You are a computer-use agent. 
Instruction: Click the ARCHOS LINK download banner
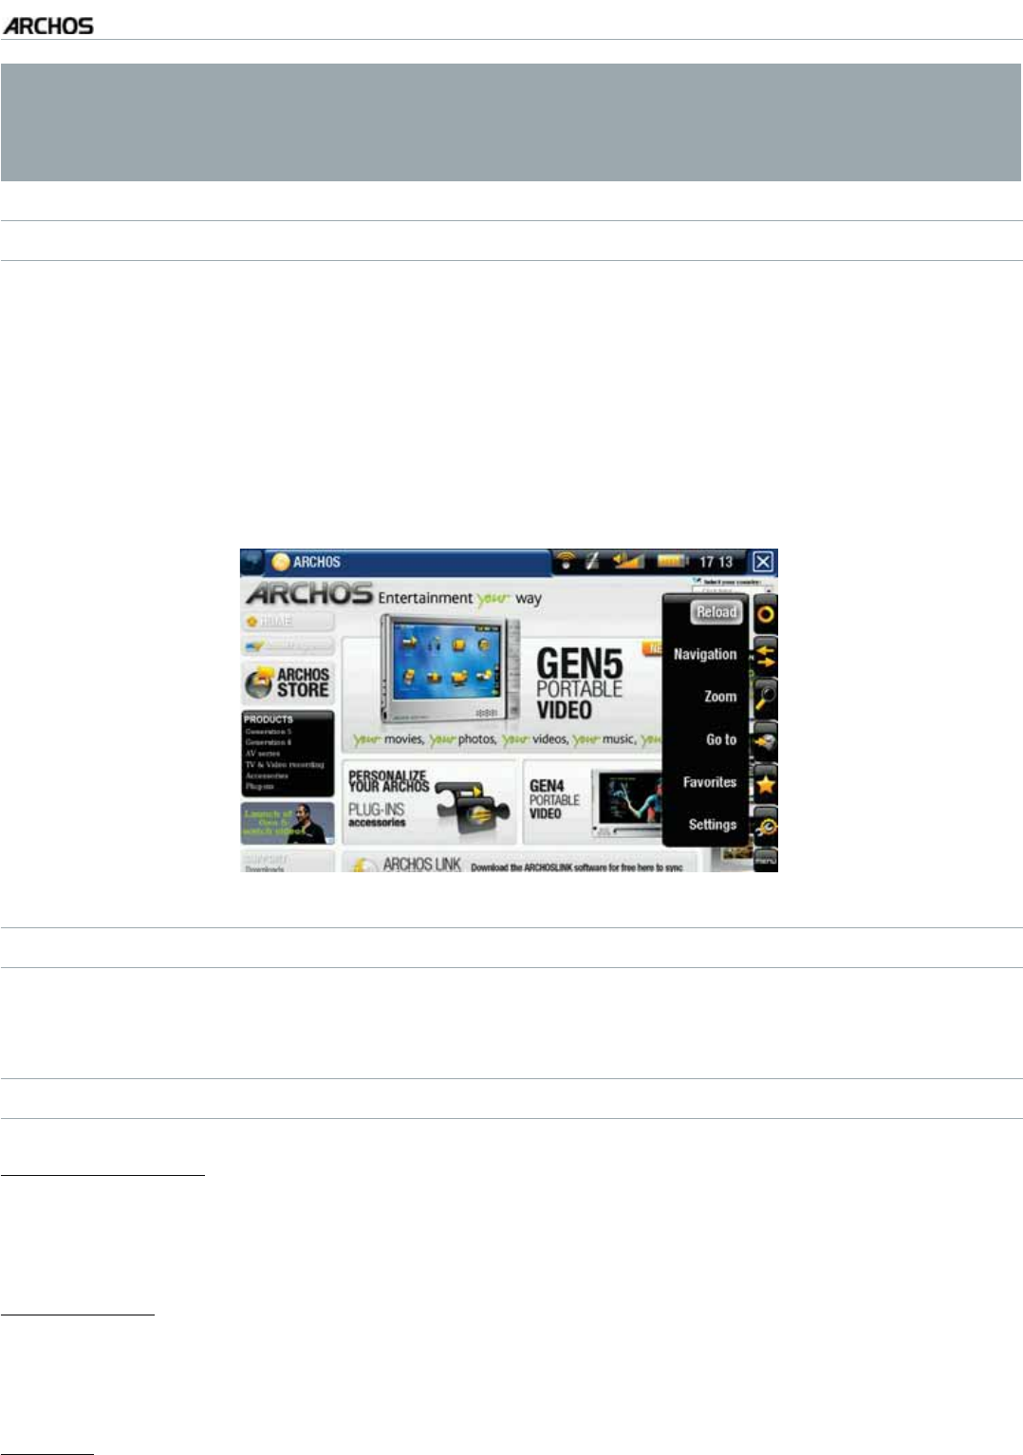tap(520, 864)
